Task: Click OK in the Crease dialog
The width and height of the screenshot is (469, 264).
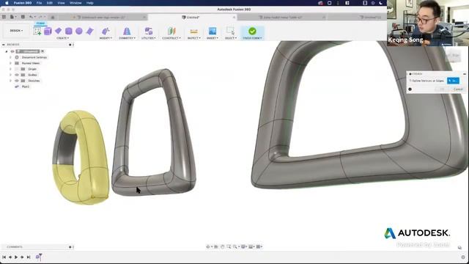Action: pyautogui.click(x=442, y=89)
